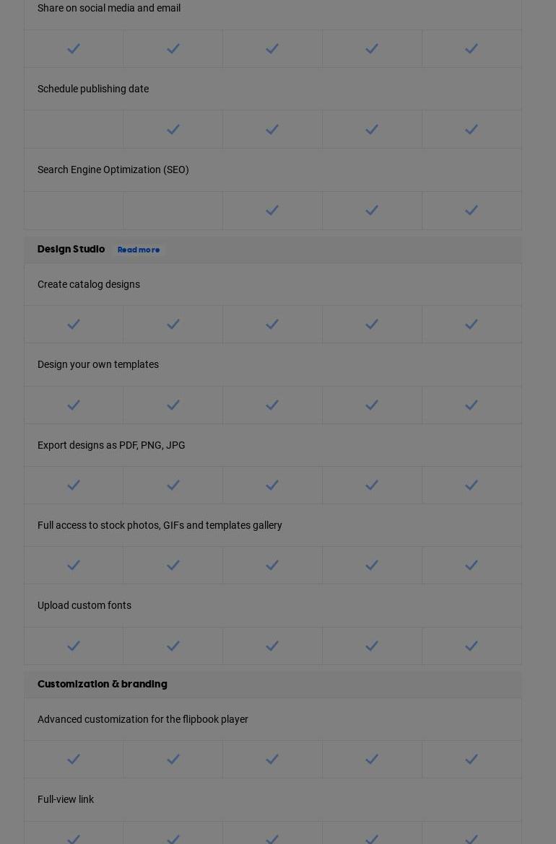Click the Export designs as PDF, PNG, JPG label
The image size is (556, 844).
coord(111,445)
